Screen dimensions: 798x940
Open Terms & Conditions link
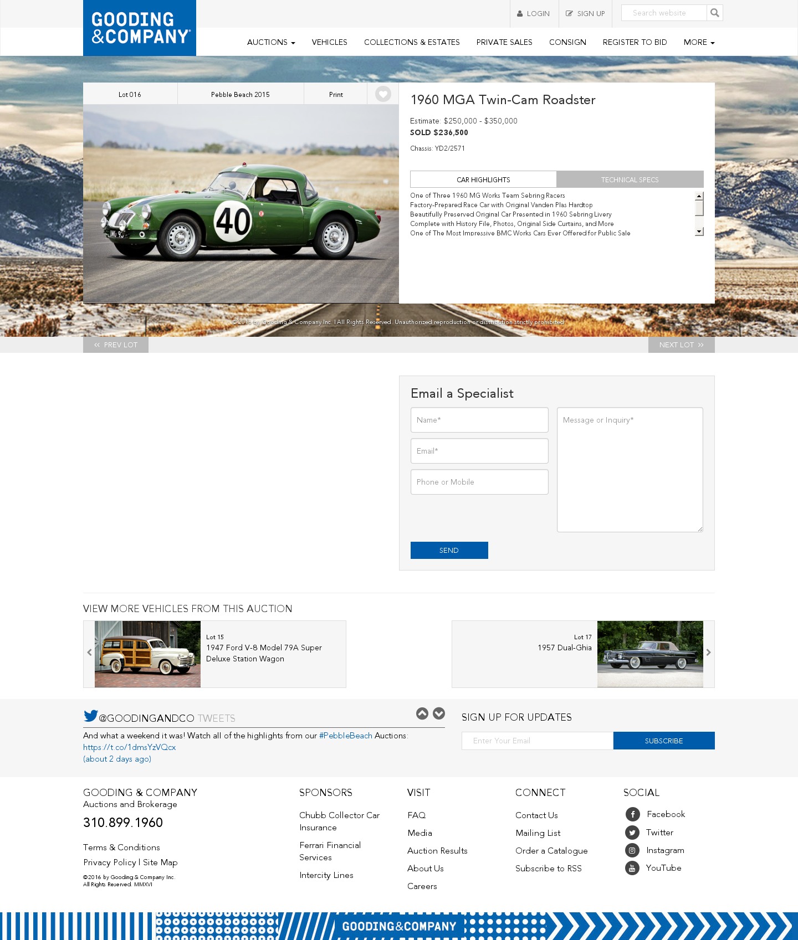pyautogui.click(x=121, y=847)
